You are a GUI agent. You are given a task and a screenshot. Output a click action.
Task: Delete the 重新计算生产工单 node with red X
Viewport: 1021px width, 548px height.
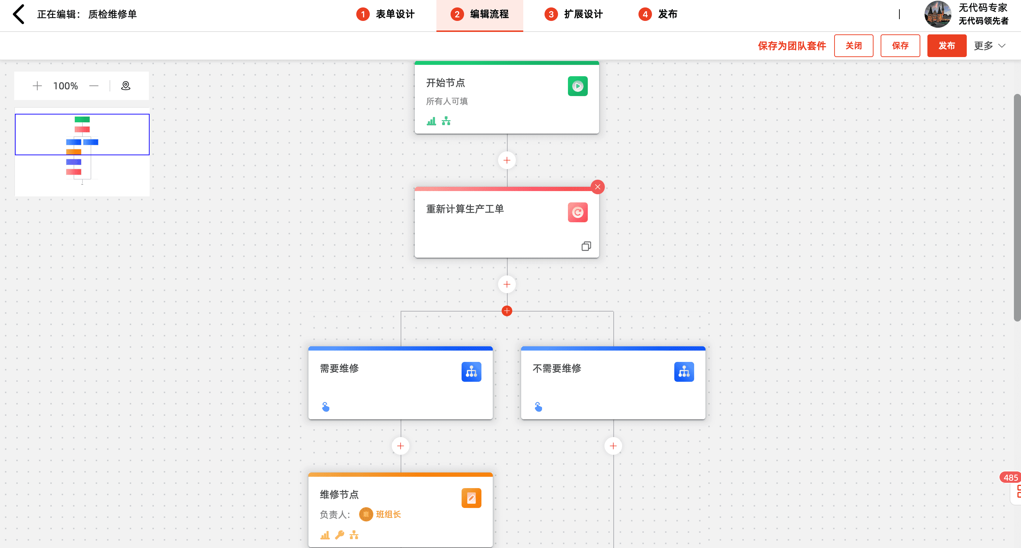pos(597,187)
